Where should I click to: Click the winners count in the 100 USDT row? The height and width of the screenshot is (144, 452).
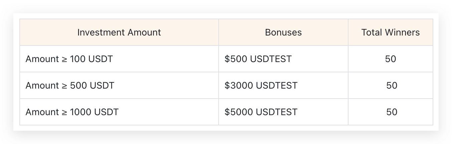tap(390, 59)
